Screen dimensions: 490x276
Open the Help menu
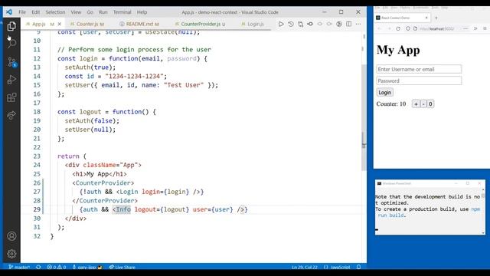tap(142, 12)
